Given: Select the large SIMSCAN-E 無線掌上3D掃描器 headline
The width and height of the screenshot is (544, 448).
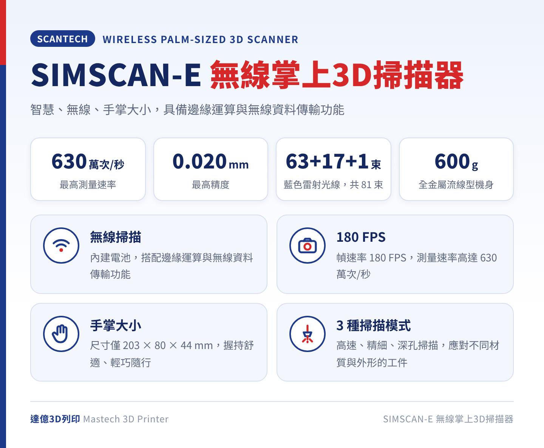Looking at the screenshot, I should (x=247, y=75).
